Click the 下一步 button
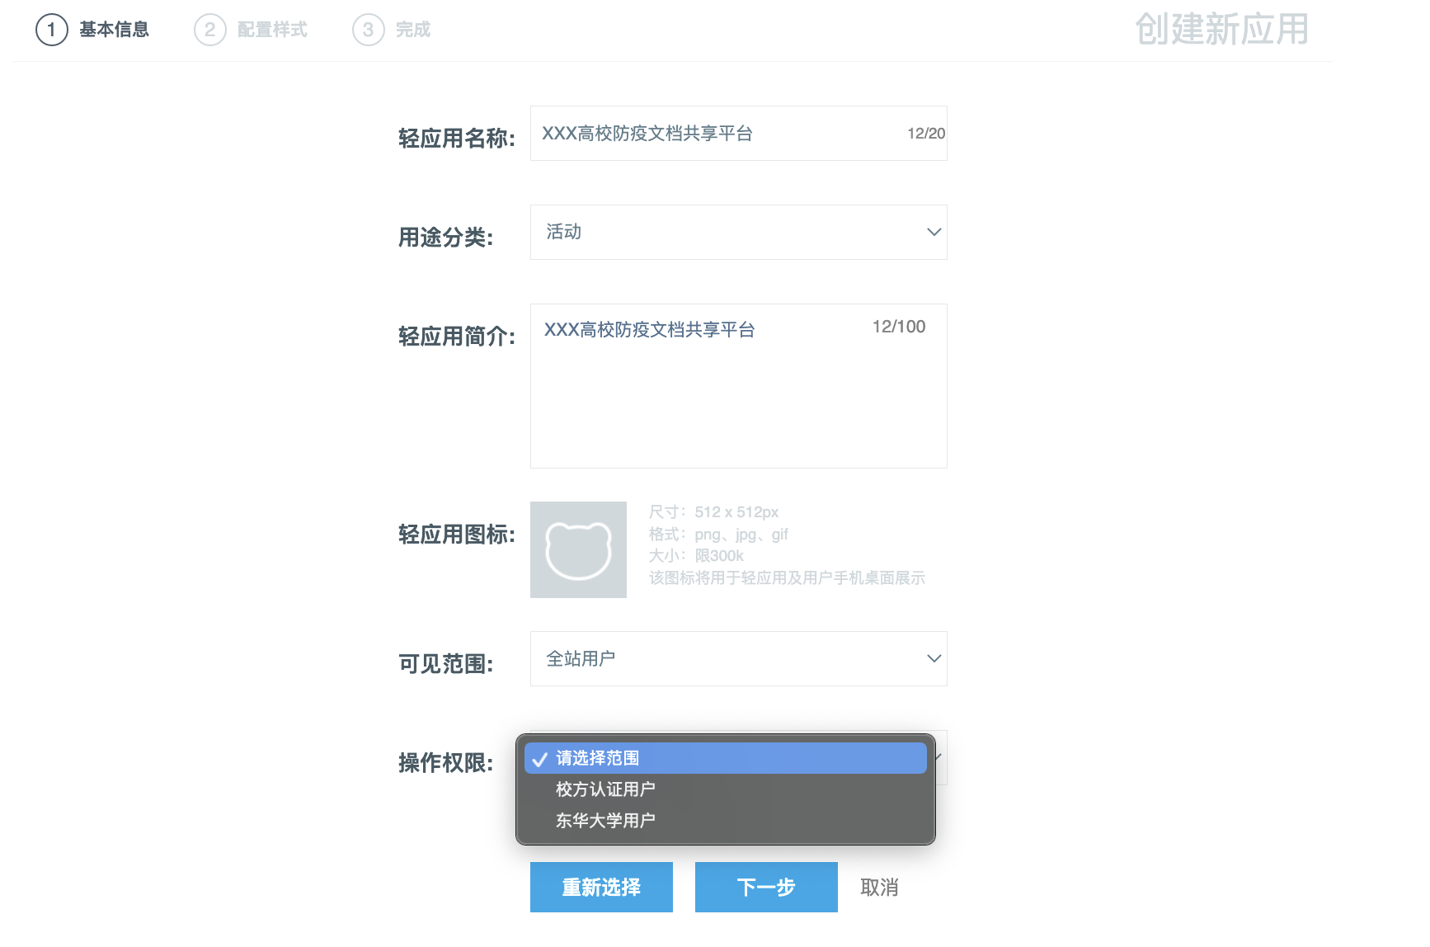This screenshot has width=1430, height=947. [766, 887]
